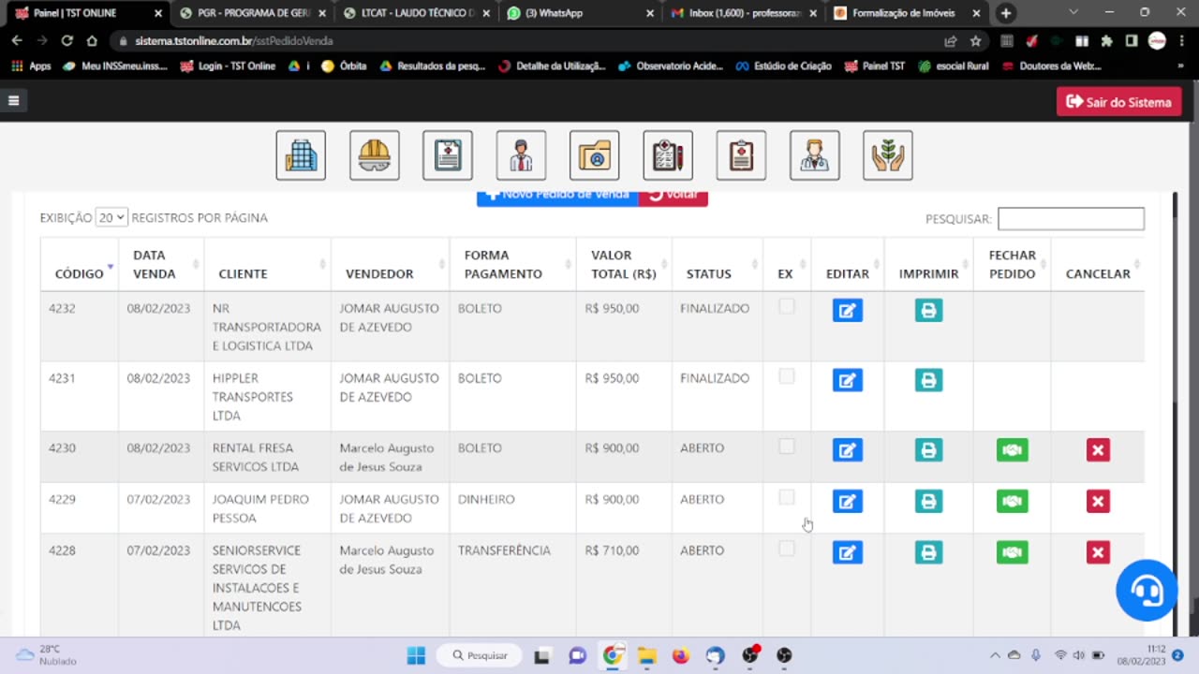Toggle the hamburger sidebar menu

14,101
